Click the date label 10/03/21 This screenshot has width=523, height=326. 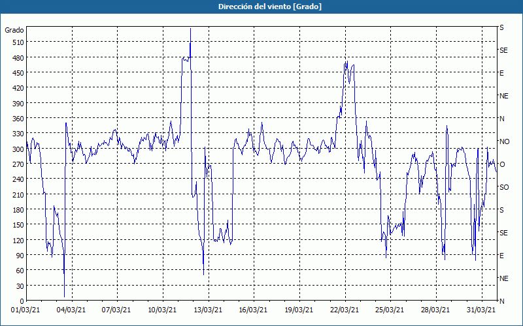(x=162, y=310)
